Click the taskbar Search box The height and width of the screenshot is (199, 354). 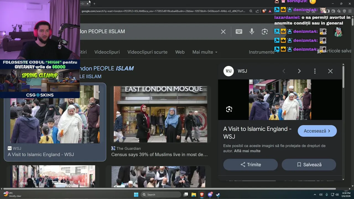(x=161, y=195)
